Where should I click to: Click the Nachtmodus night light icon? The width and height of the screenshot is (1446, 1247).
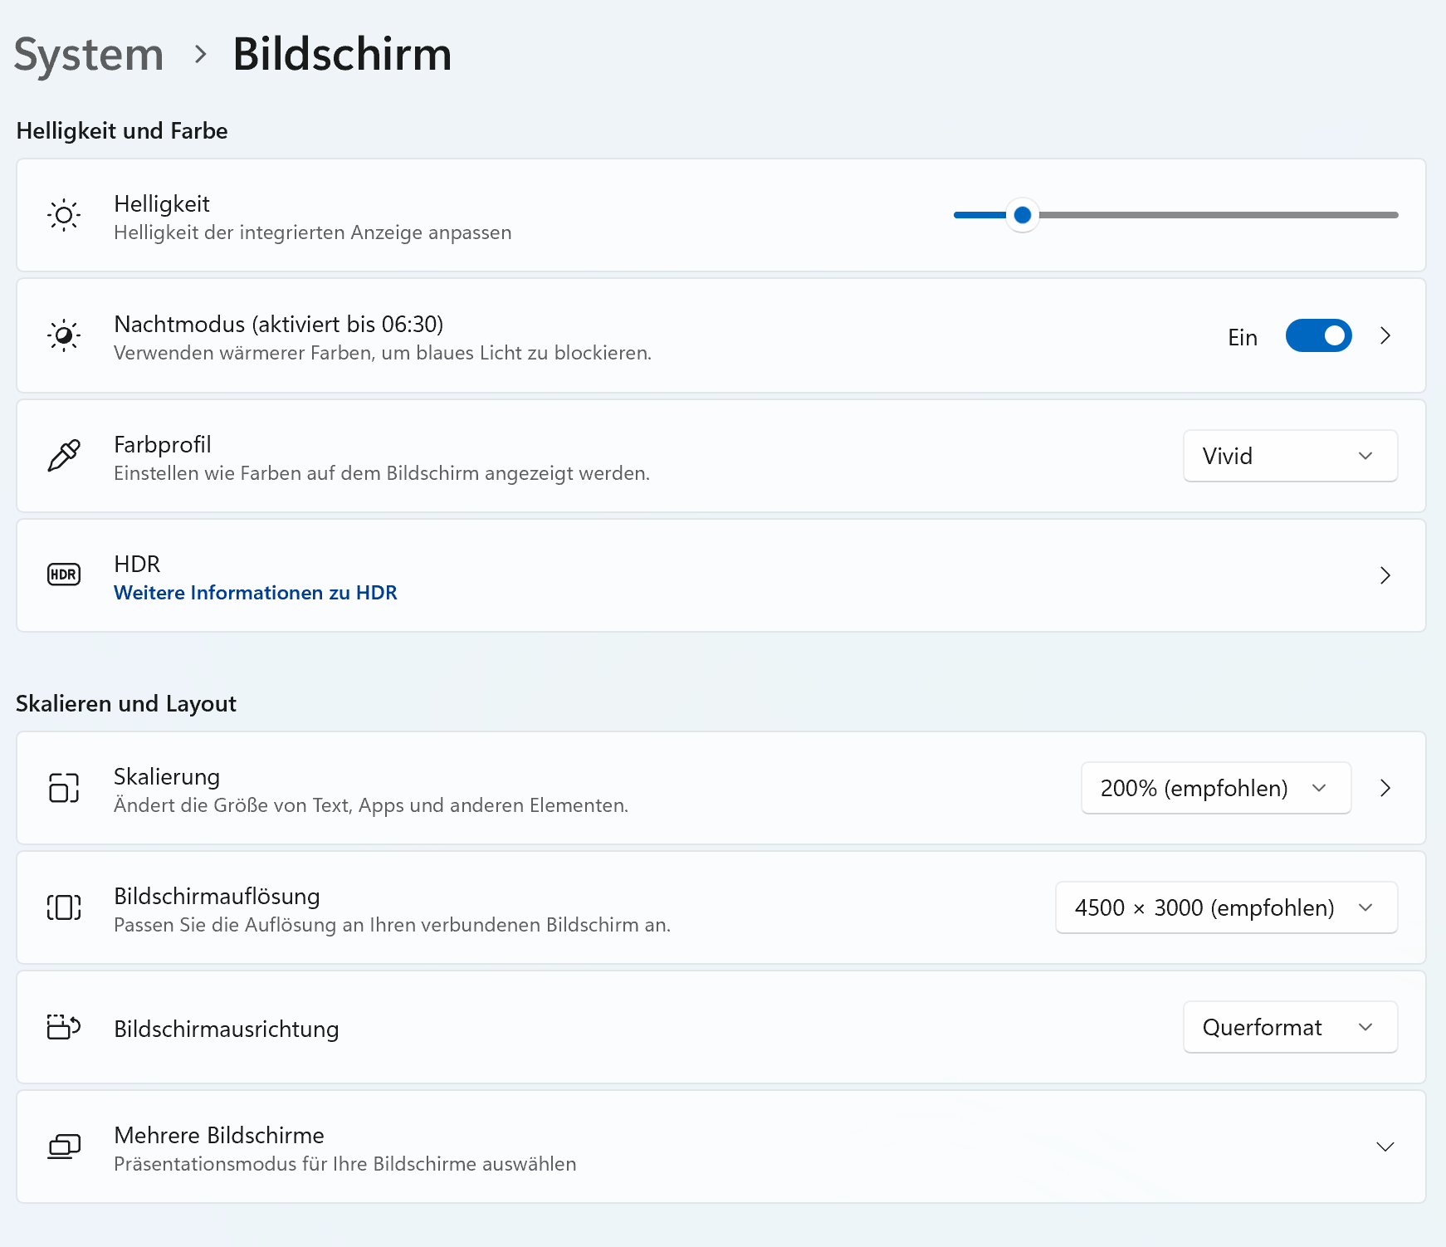(x=64, y=336)
